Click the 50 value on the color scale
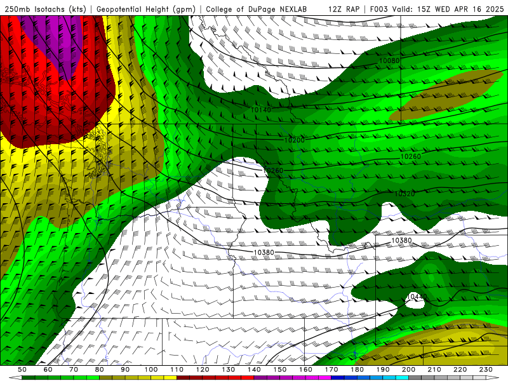This screenshot has height=381, width=508. coord(22,370)
